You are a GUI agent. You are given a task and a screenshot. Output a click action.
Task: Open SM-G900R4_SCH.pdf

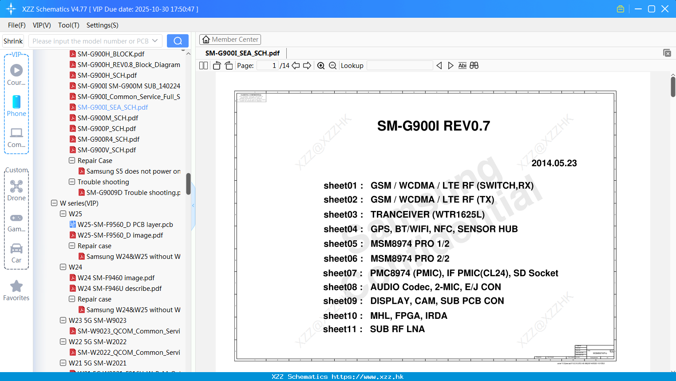108,139
